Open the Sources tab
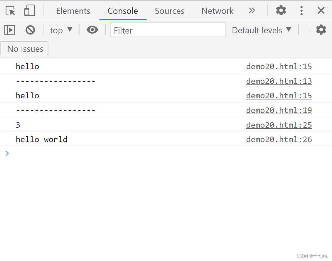The height and width of the screenshot is (261, 332). point(169,11)
